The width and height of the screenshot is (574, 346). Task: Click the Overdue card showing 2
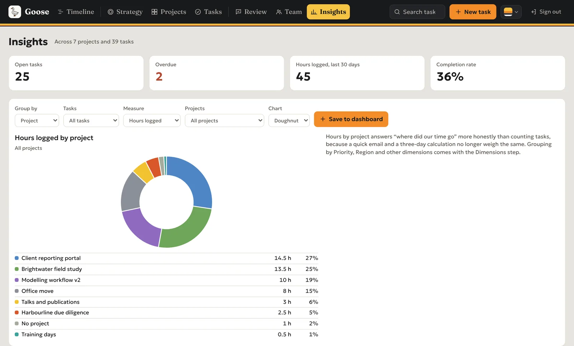217,73
